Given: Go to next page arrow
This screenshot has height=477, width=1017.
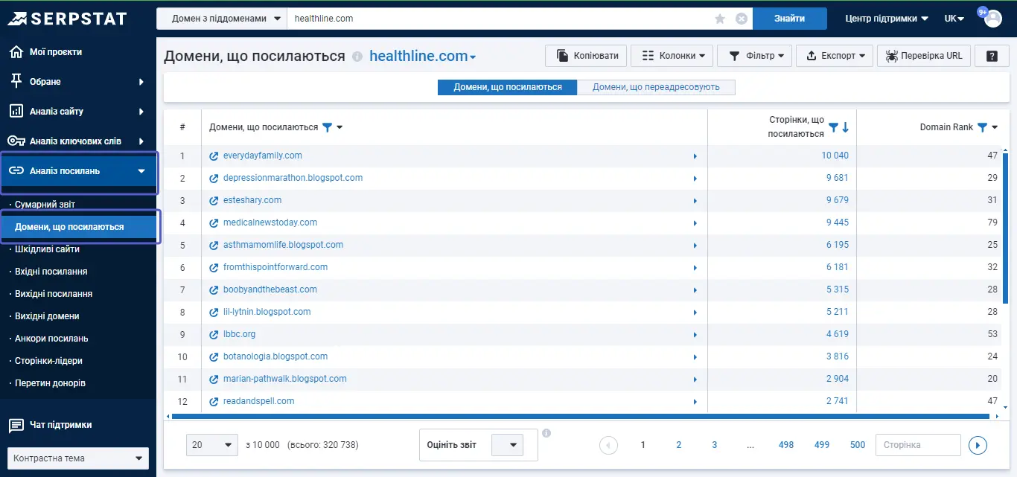Looking at the screenshot, I should [978, 445].
